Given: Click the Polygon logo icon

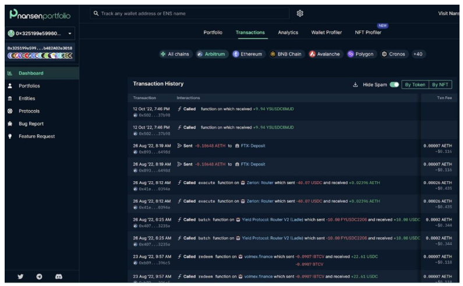Looking at the screenshot, I should (351, 54).
